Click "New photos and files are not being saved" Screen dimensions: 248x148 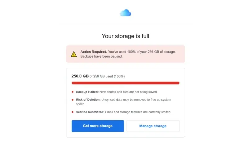coord(128,92)
